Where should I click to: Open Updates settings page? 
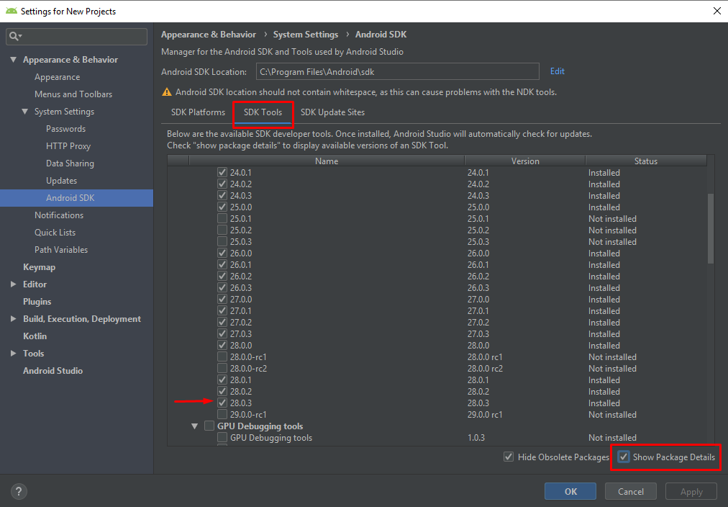click(61, 181)
